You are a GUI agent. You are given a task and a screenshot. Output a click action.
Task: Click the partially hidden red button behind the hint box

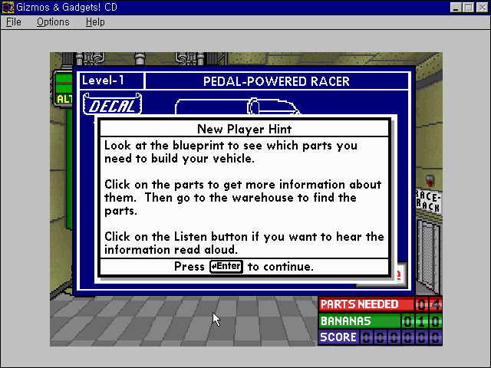point(402,274)
